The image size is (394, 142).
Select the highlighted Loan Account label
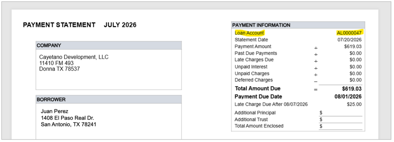[249, 33]
